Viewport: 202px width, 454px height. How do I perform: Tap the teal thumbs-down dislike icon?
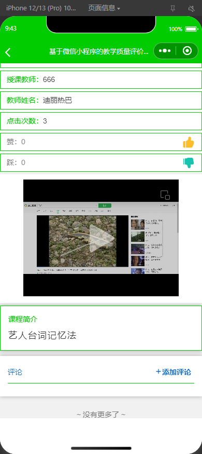(189, 163)
